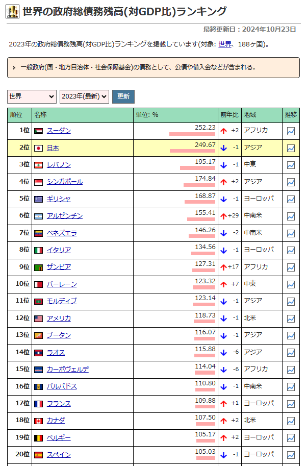Click the シンガポール flag icon
The height and width of the screenshot is (466, 307).
38,182
